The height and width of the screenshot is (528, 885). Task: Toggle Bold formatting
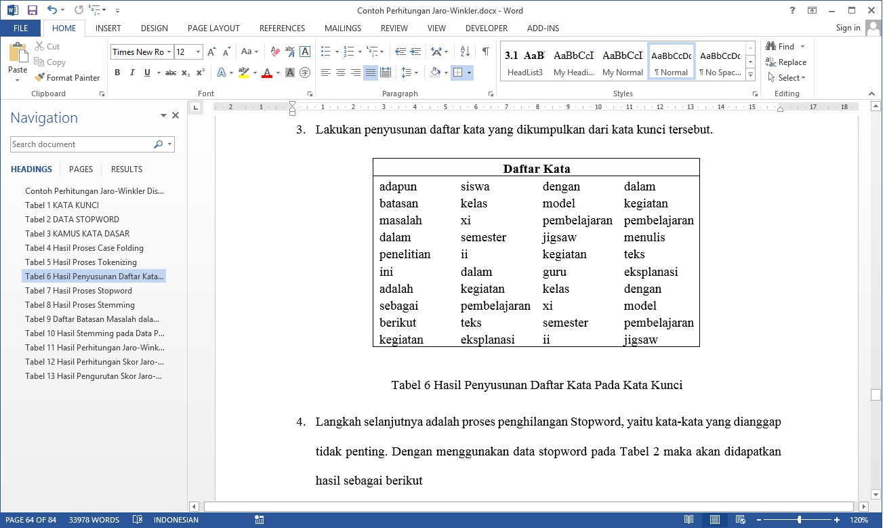coord(117,73)
